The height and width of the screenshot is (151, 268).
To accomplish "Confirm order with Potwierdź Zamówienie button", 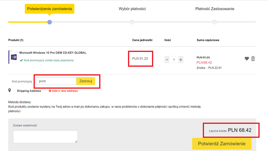I will 222,144.
